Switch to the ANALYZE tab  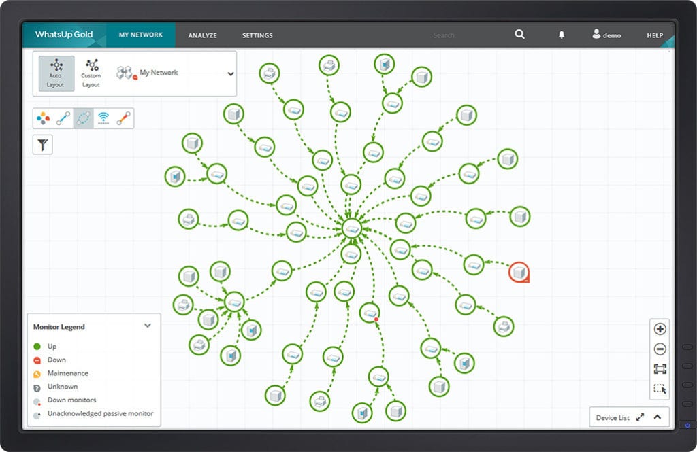pyautogui.click(x=202, y=35)
